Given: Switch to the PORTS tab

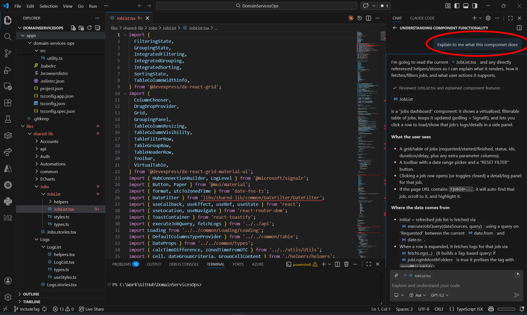Looking at the screenshot, I should pyautogui.click(x=238, y=264).
